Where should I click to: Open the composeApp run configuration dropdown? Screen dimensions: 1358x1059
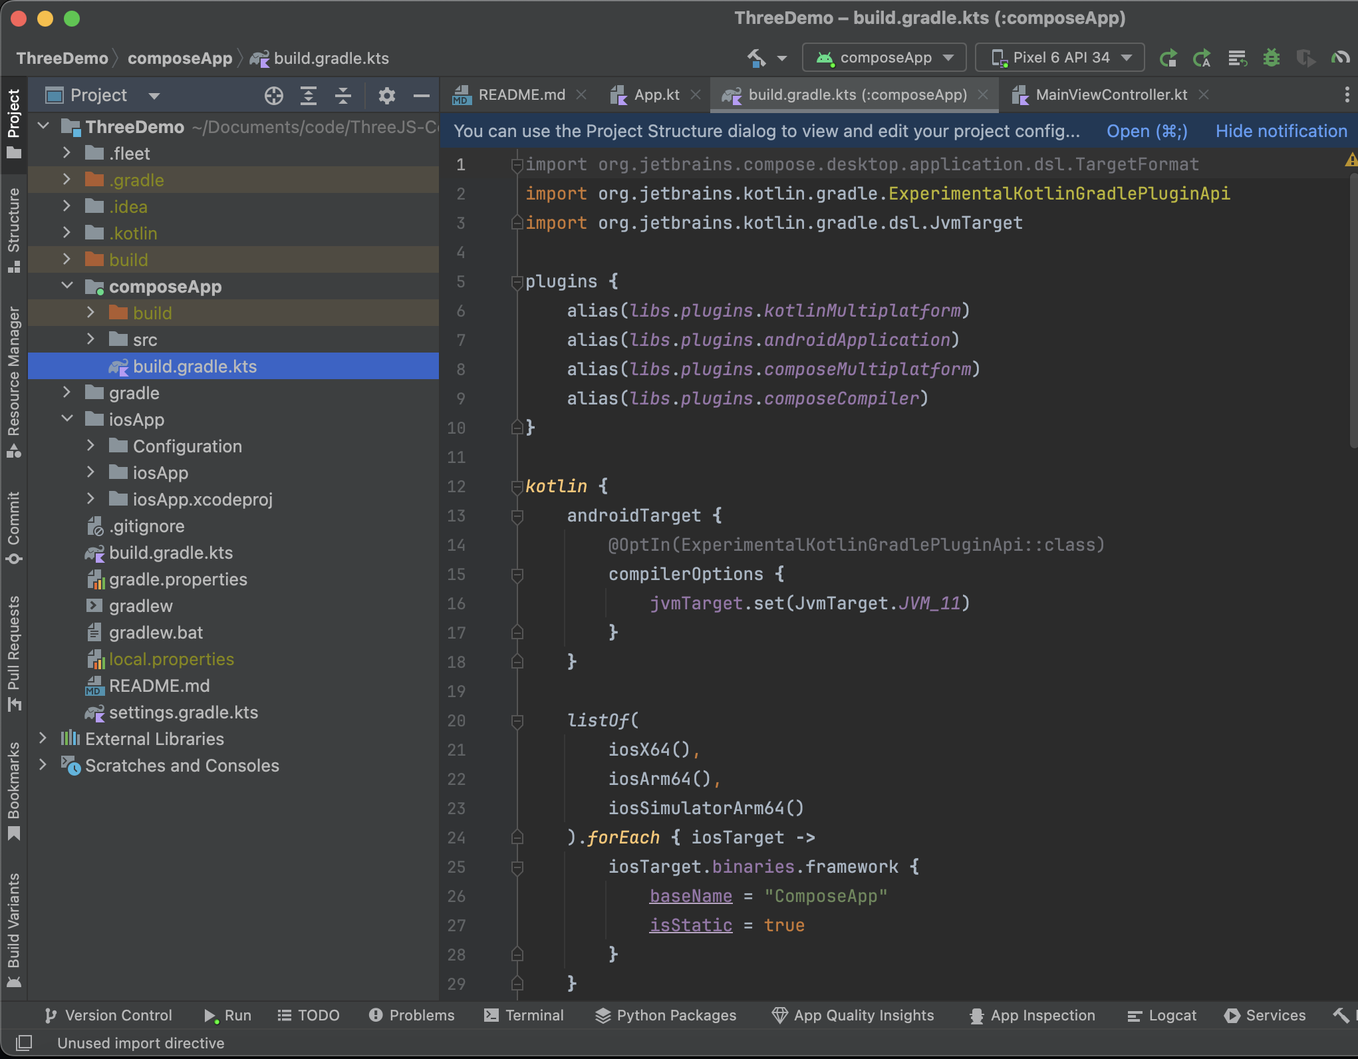(x=884, y=58)
